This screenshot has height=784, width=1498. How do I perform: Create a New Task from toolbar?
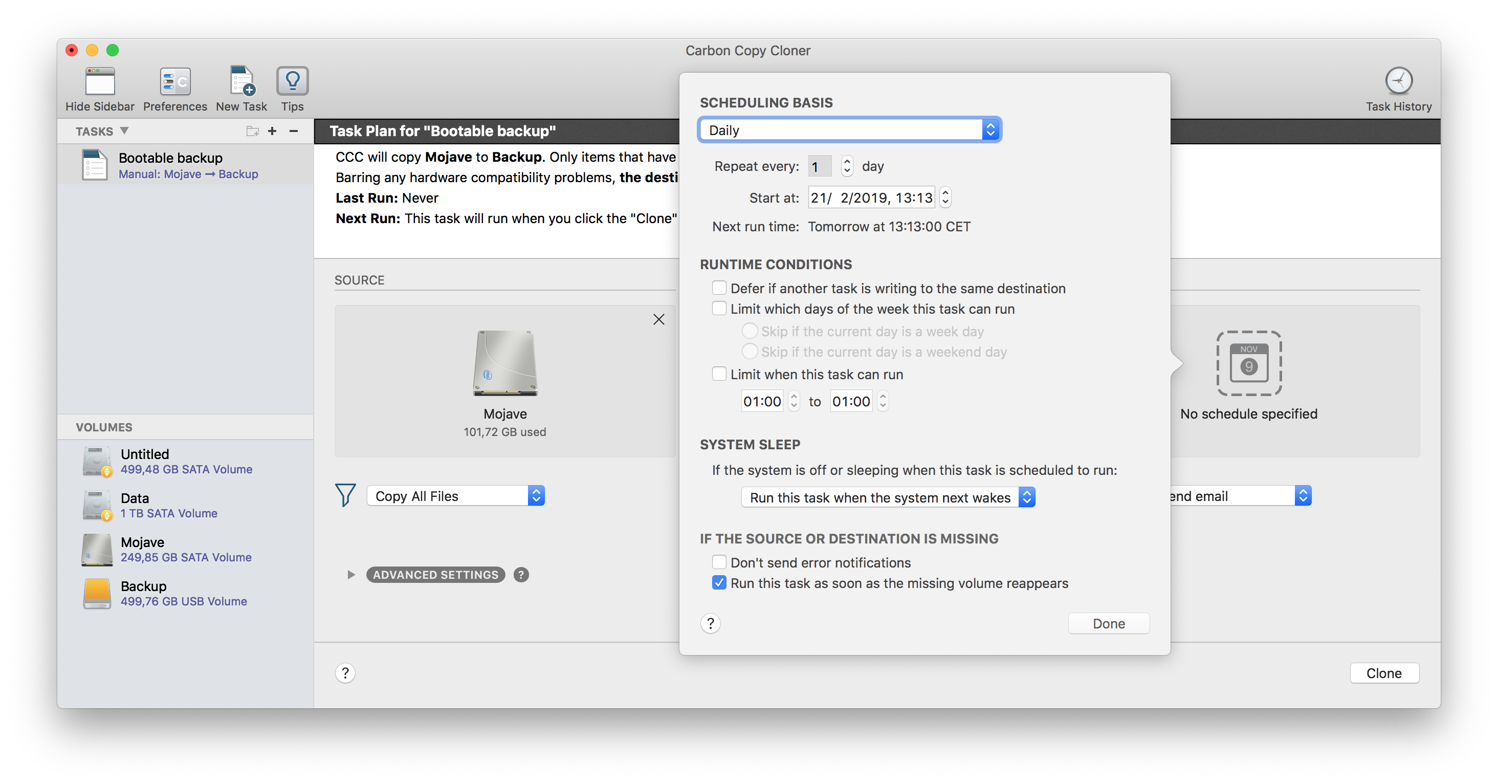coord(241,82)
